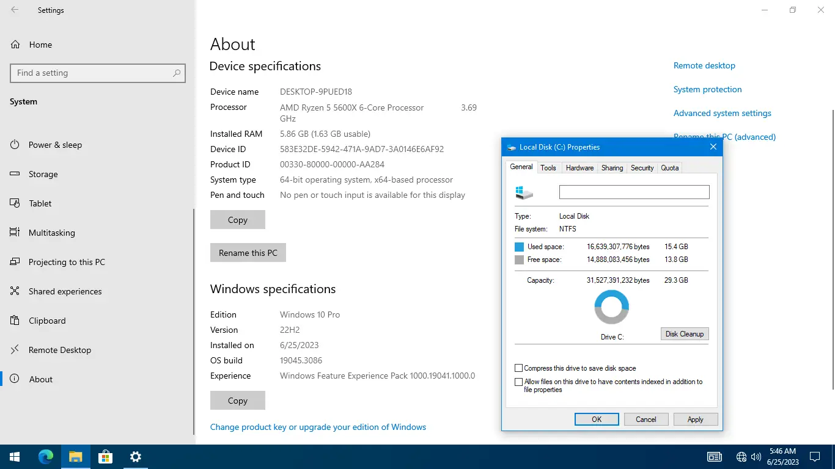This screenshot has height=469, width=835.
Task: Switch to the General tab
Action: click(521, 167)
